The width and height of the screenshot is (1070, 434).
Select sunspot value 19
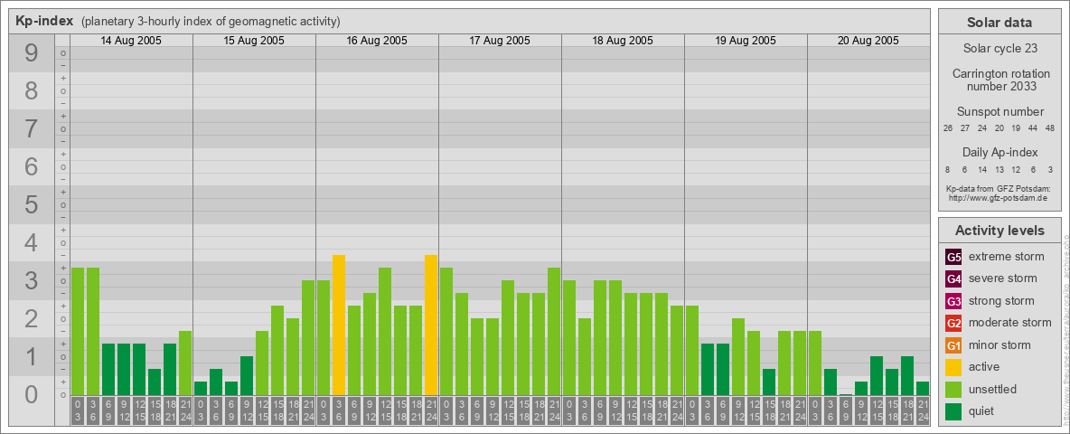1018,128
